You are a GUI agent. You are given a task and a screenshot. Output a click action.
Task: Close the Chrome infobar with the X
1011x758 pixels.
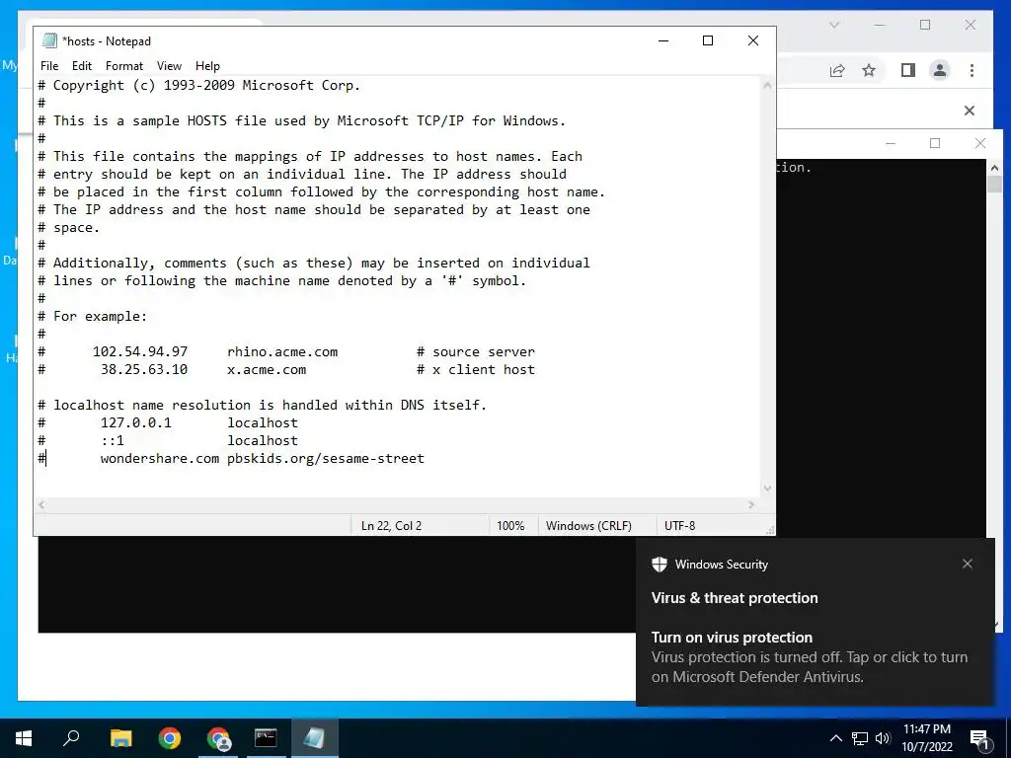[970, 111]
